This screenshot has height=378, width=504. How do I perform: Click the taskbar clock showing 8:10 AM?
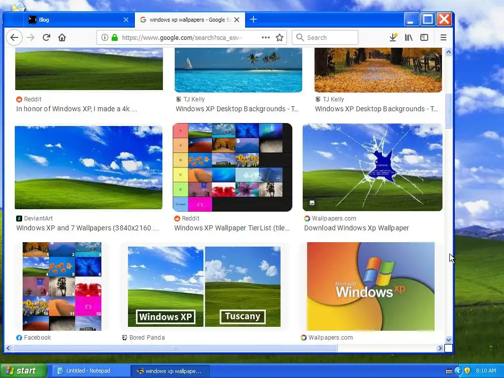point(486,371)
